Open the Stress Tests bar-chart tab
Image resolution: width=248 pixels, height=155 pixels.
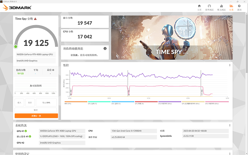point(221,8)
